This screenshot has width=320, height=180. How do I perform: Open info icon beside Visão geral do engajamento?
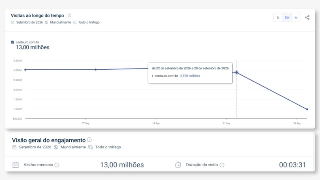point(89,140)
